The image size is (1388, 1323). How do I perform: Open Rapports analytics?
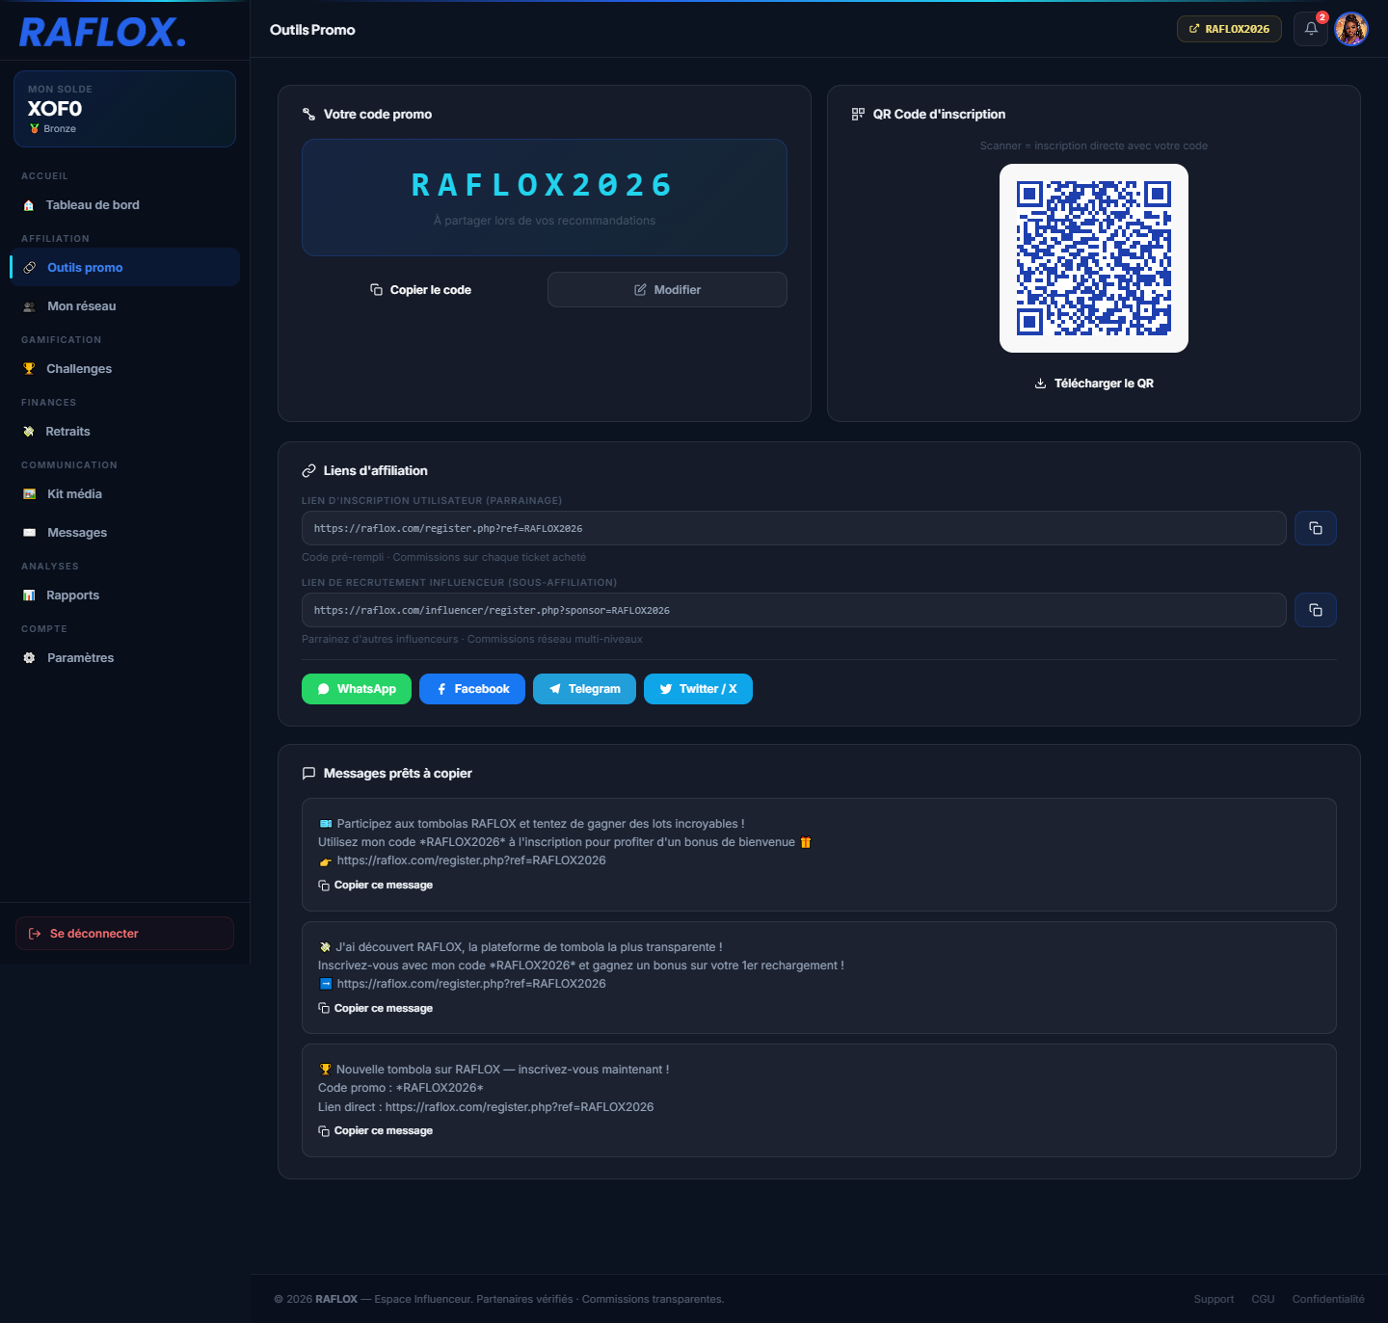tap(124, 595)
